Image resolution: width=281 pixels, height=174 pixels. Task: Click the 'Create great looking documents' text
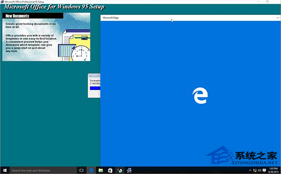click(x=30, y=25)
